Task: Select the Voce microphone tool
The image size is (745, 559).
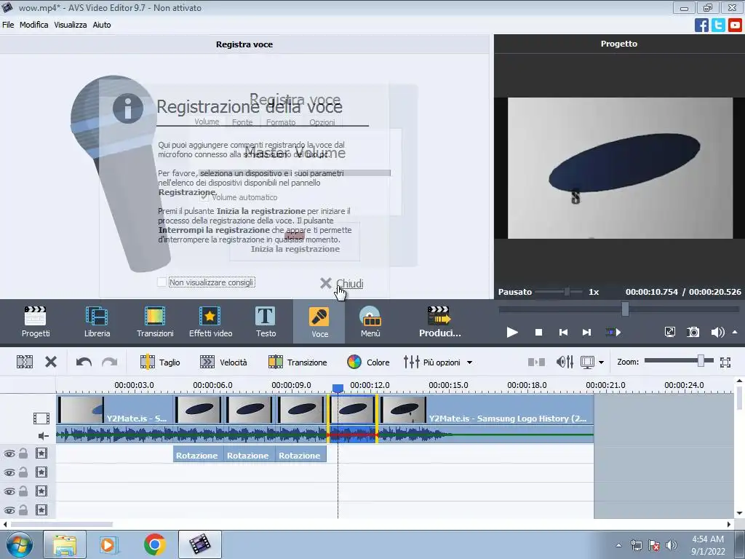Action: [319, 322]
